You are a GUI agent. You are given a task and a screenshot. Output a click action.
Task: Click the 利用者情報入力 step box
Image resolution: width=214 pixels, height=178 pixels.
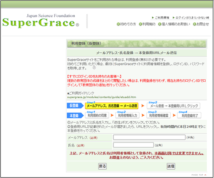click(x=127, y=115)
